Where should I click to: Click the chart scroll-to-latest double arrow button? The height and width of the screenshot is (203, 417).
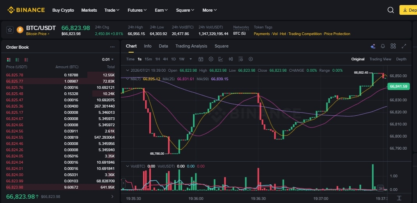click(x=380, y=188)
